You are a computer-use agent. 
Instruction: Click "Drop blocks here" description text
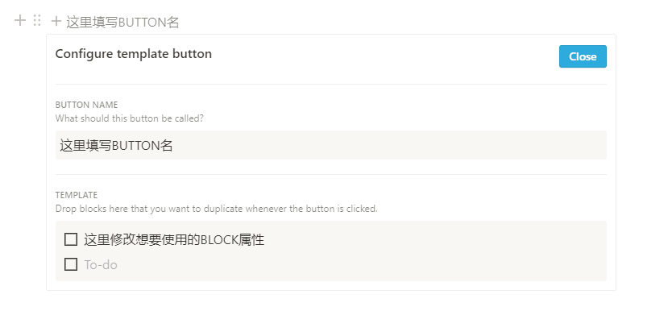point(217,209)
